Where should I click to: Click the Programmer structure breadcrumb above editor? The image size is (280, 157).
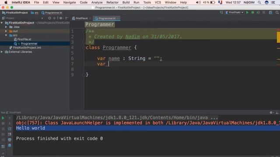coord(100,24)
